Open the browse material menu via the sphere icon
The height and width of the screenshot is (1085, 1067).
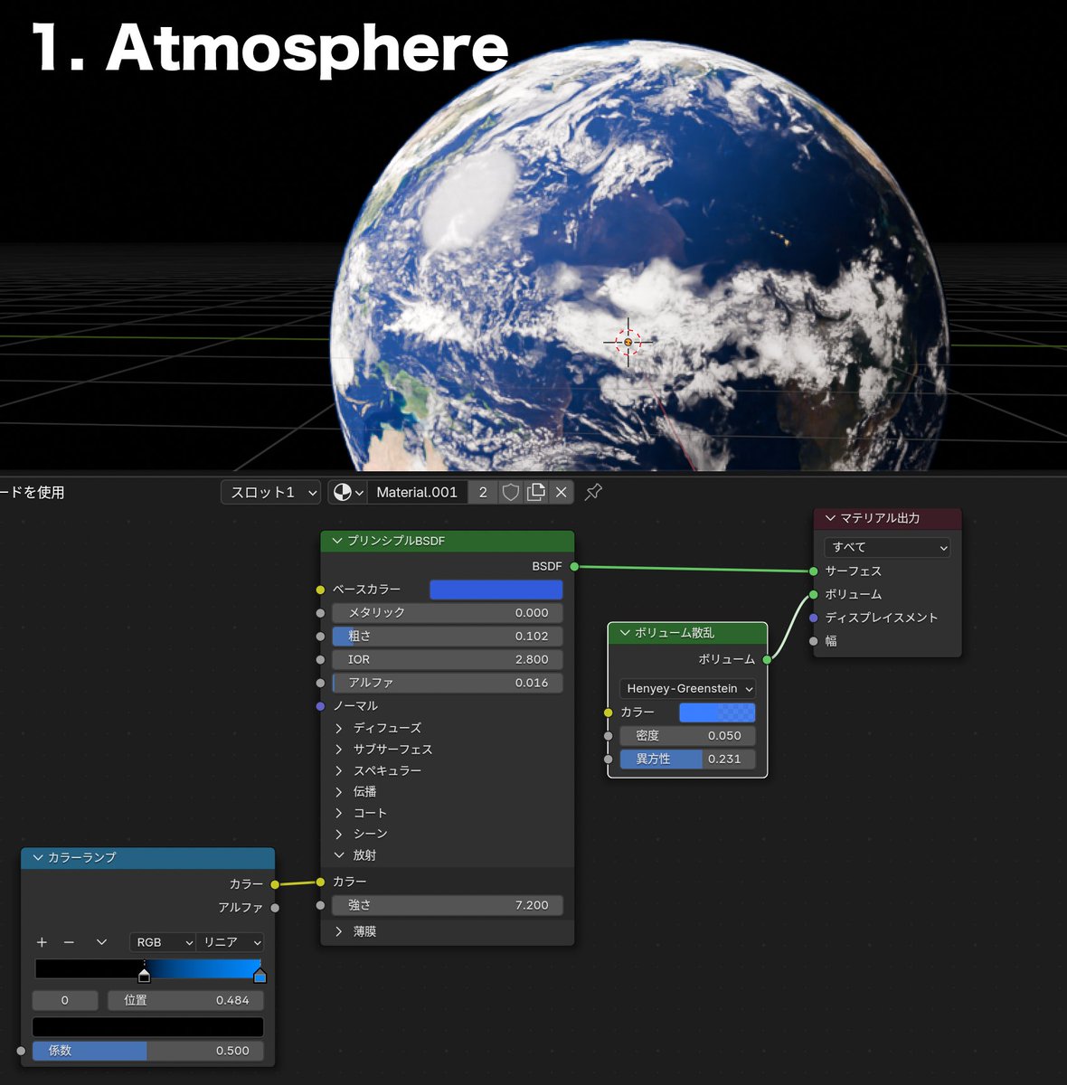[343, 492]
